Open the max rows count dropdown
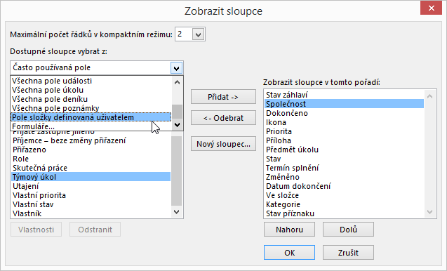This screenshot has height=271, width=447. (x=199, y=34)
